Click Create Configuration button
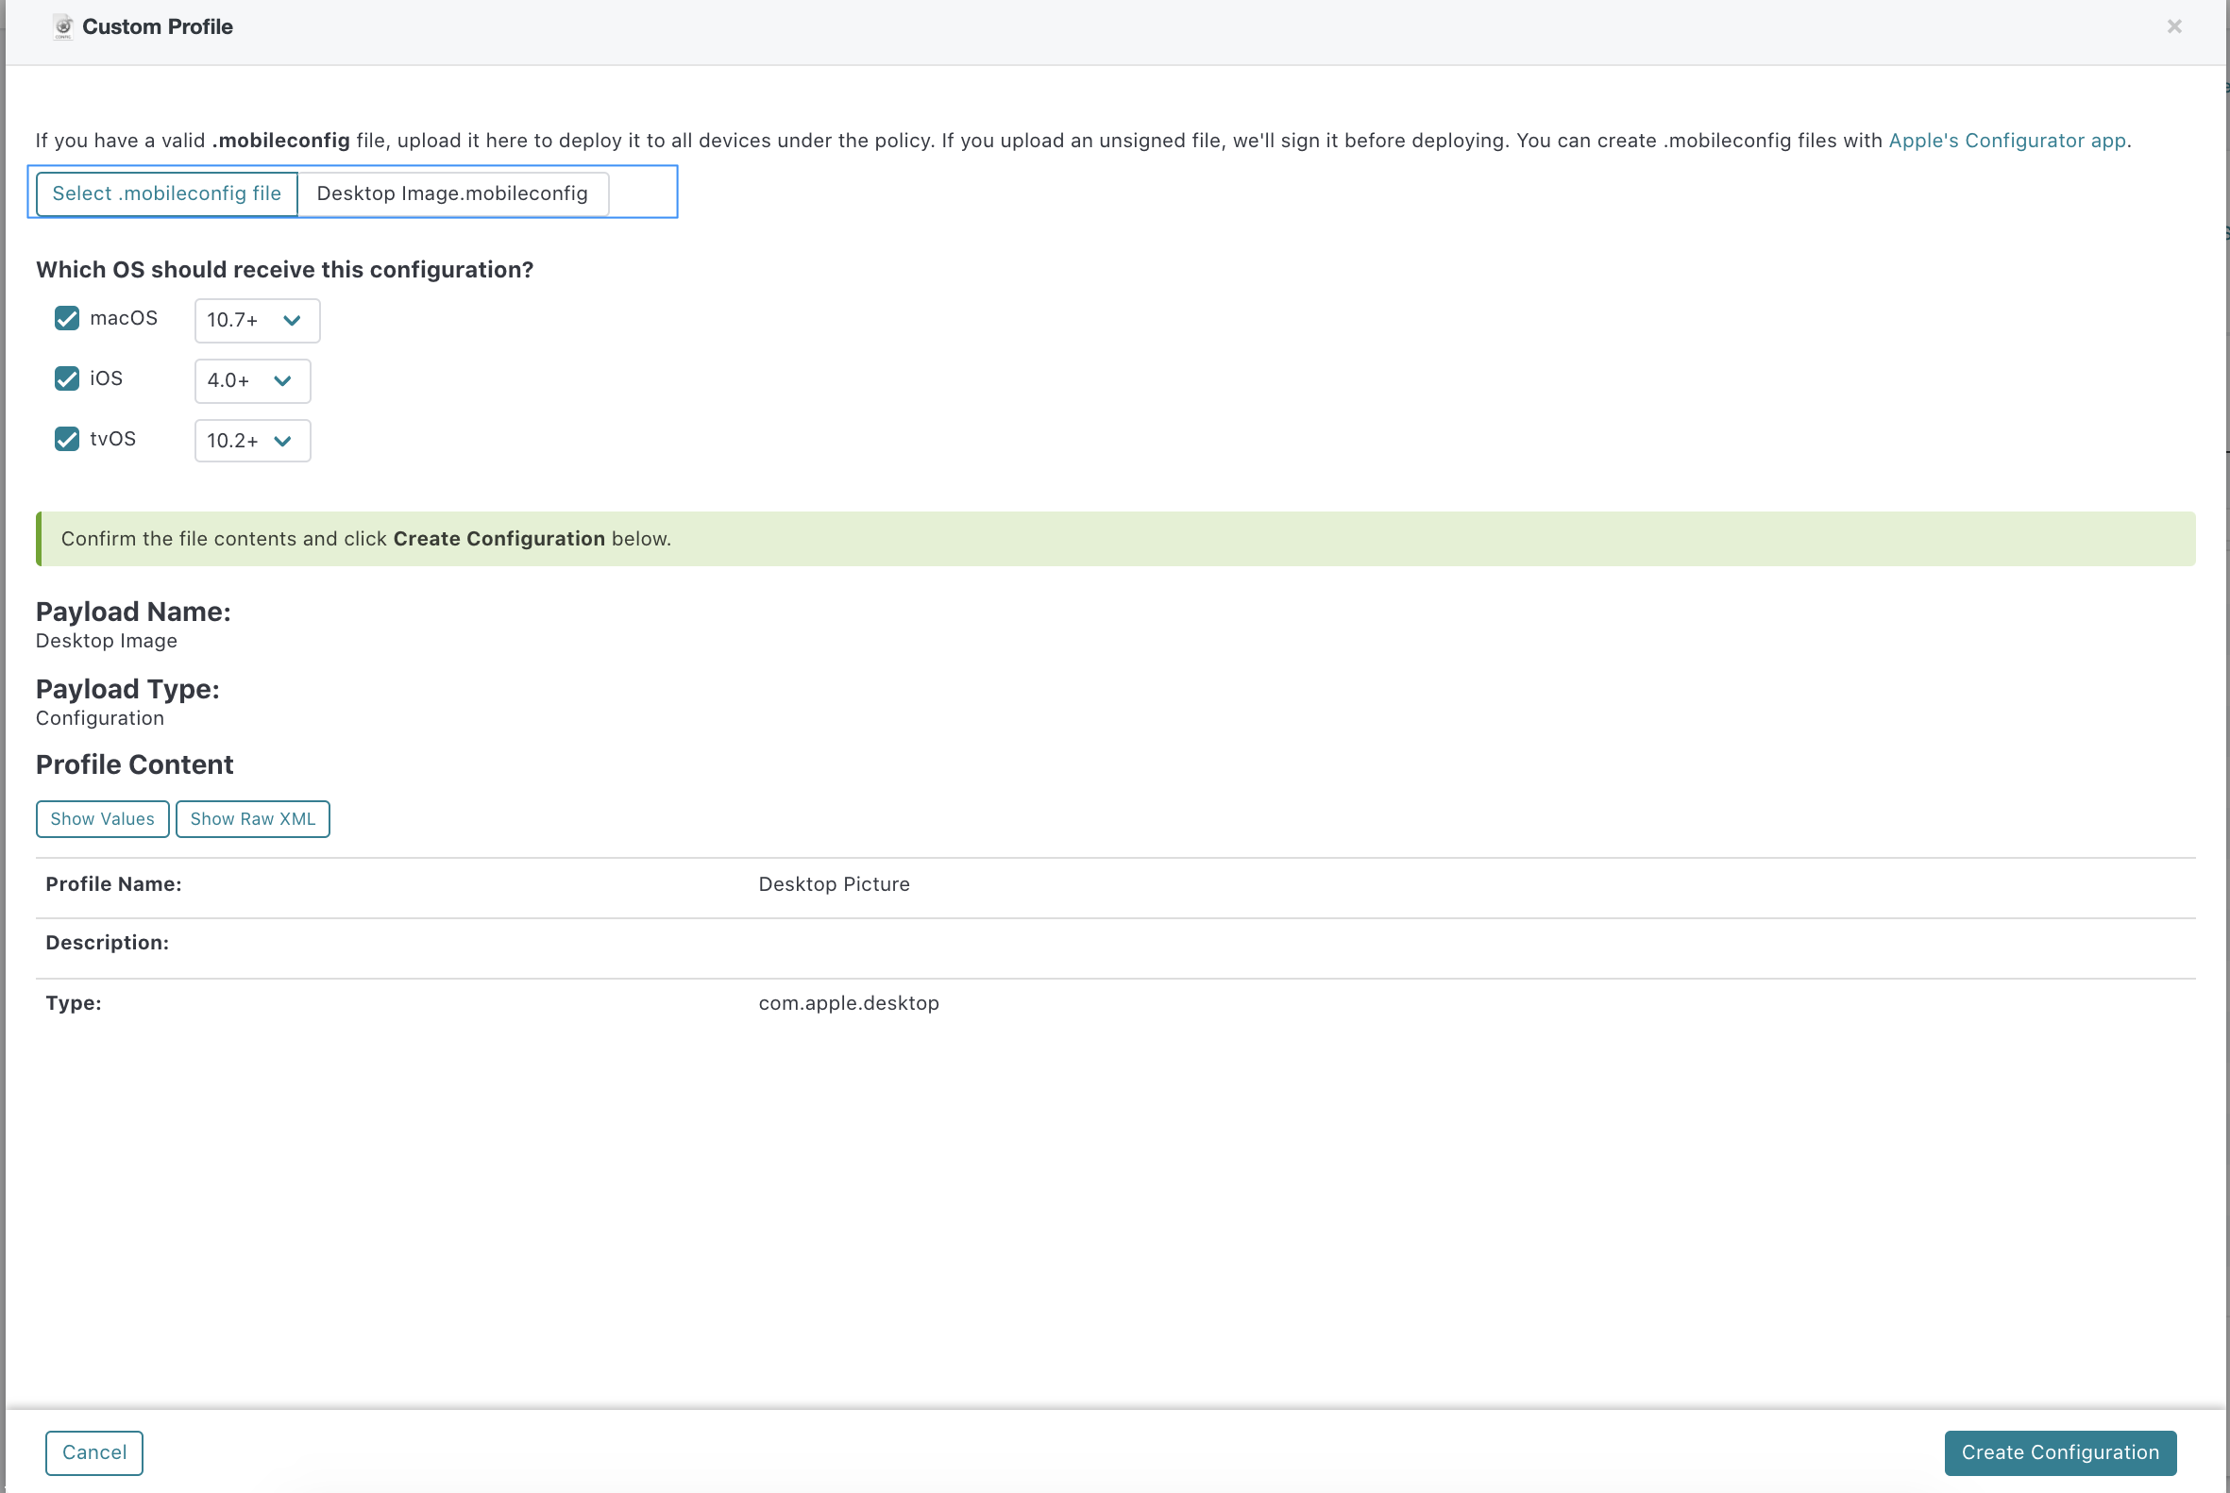Screen dimensions: 2230x1493 click(2059, 1452)
